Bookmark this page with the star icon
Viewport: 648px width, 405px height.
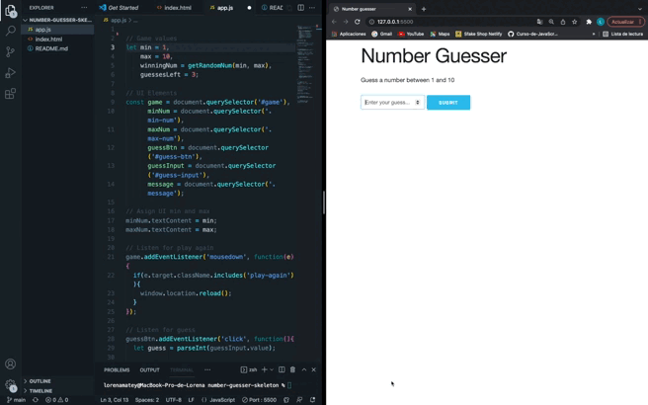point(575,22)
